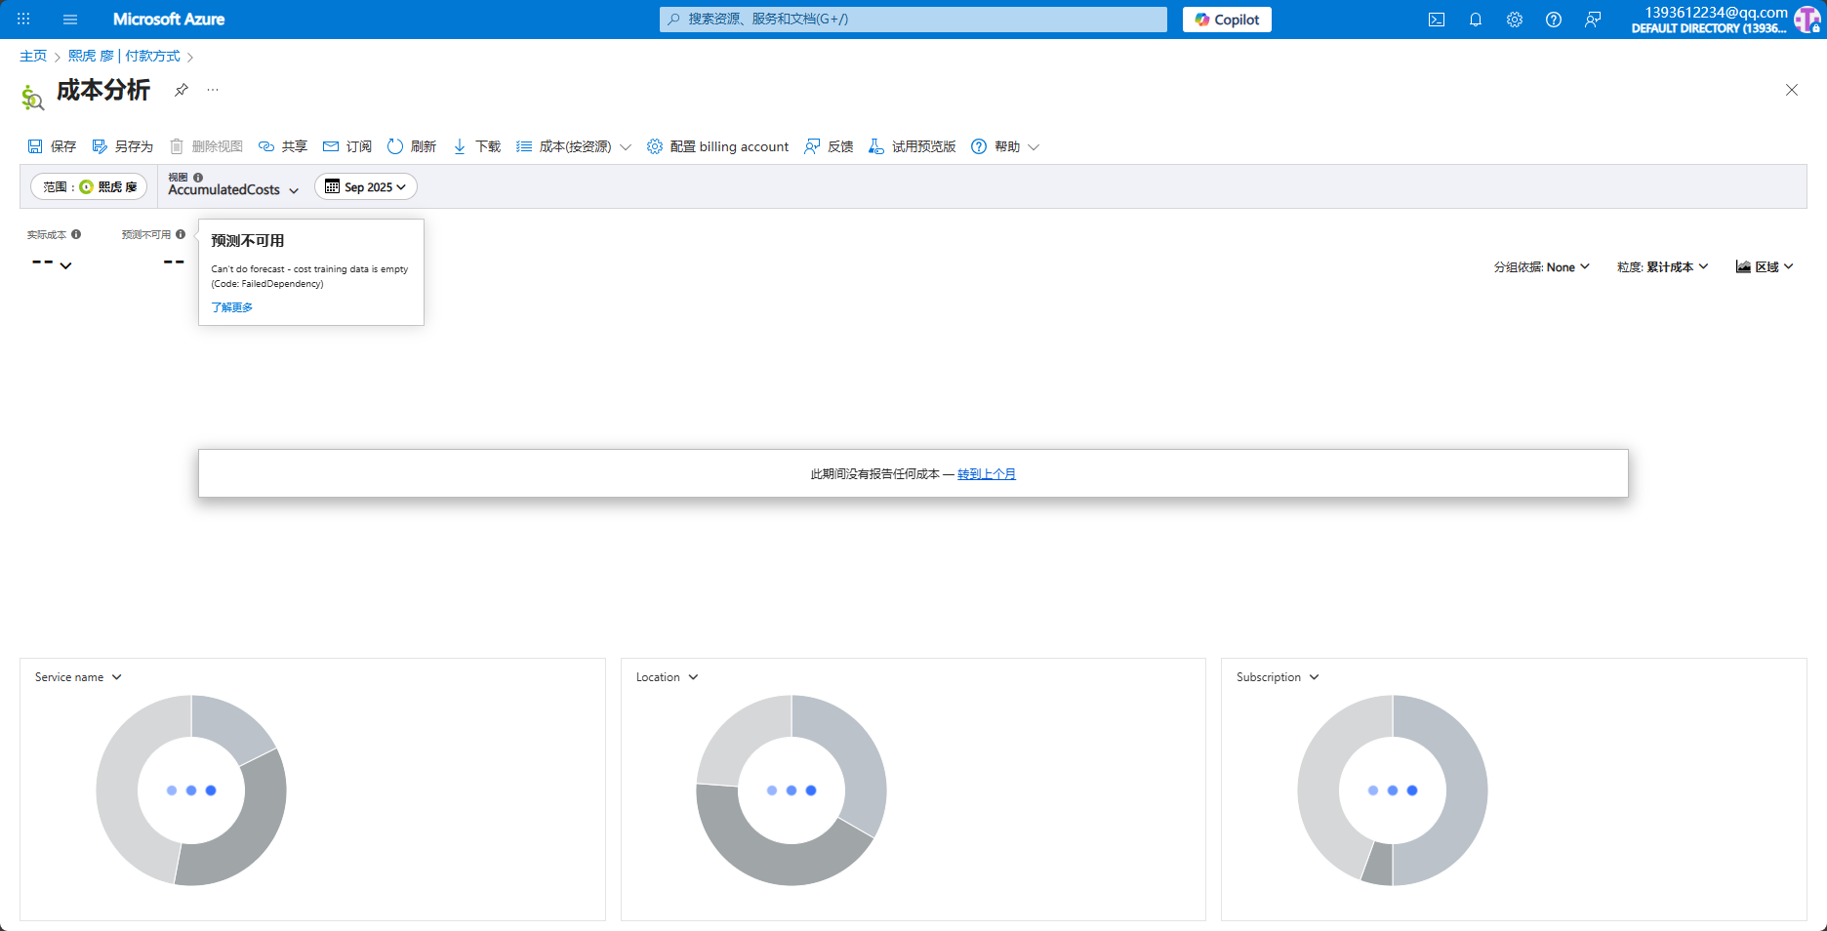This screenshot has width=1827, height=931.
Task: Open portal settings gear
Action: coord(1515,20)
